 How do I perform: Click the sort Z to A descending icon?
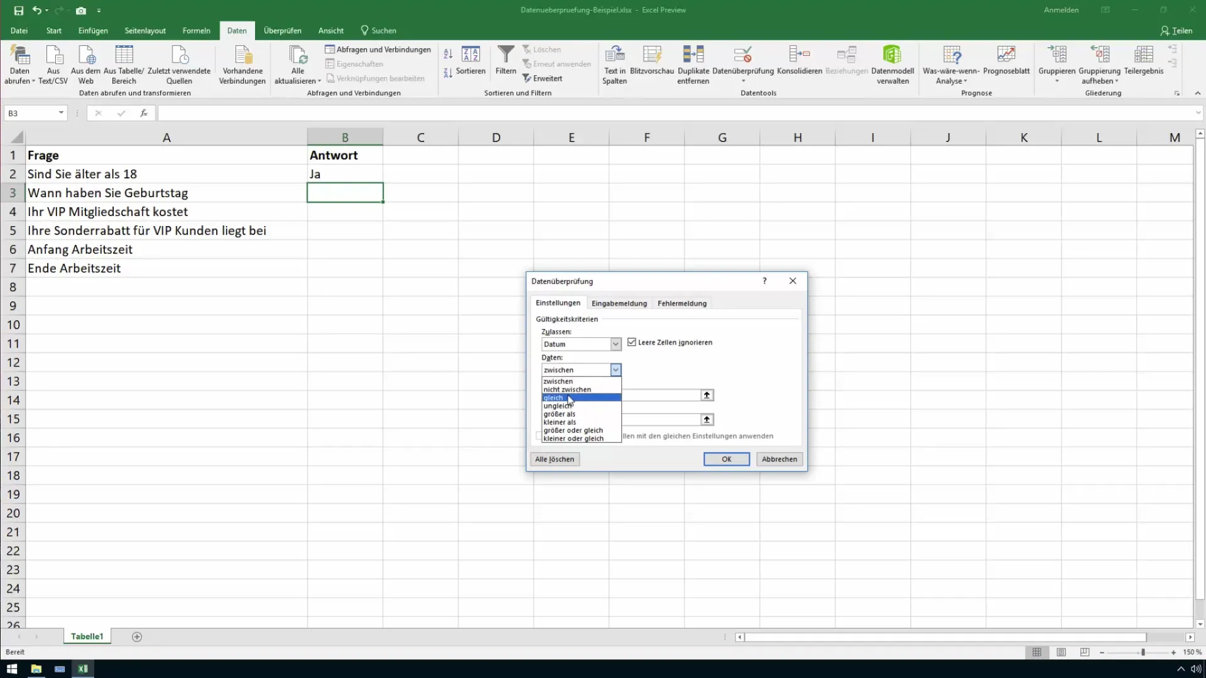pos(448,73)
